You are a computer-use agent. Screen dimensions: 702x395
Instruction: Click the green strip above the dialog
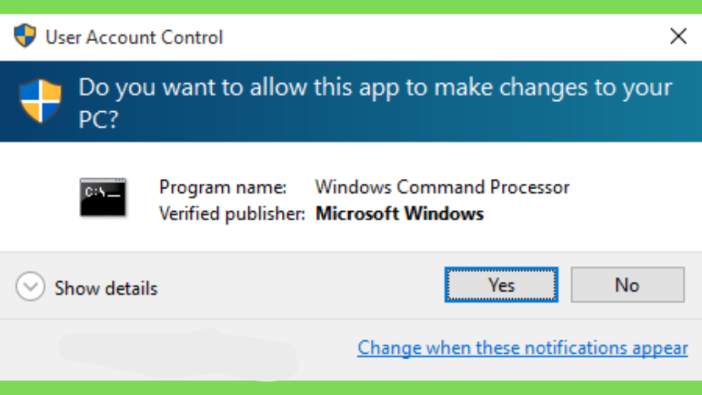[351, 7]
